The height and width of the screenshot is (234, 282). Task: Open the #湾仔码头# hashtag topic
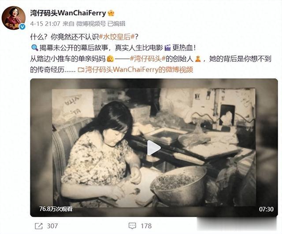148,59
